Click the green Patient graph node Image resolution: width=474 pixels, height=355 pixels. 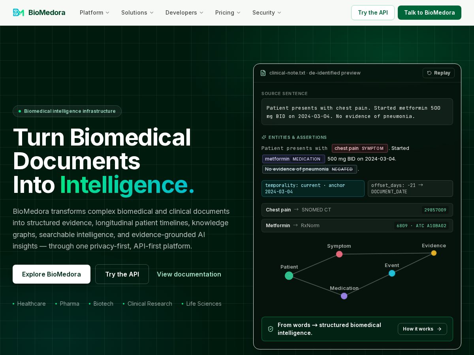pyautogui.click(x=289, y=276)
